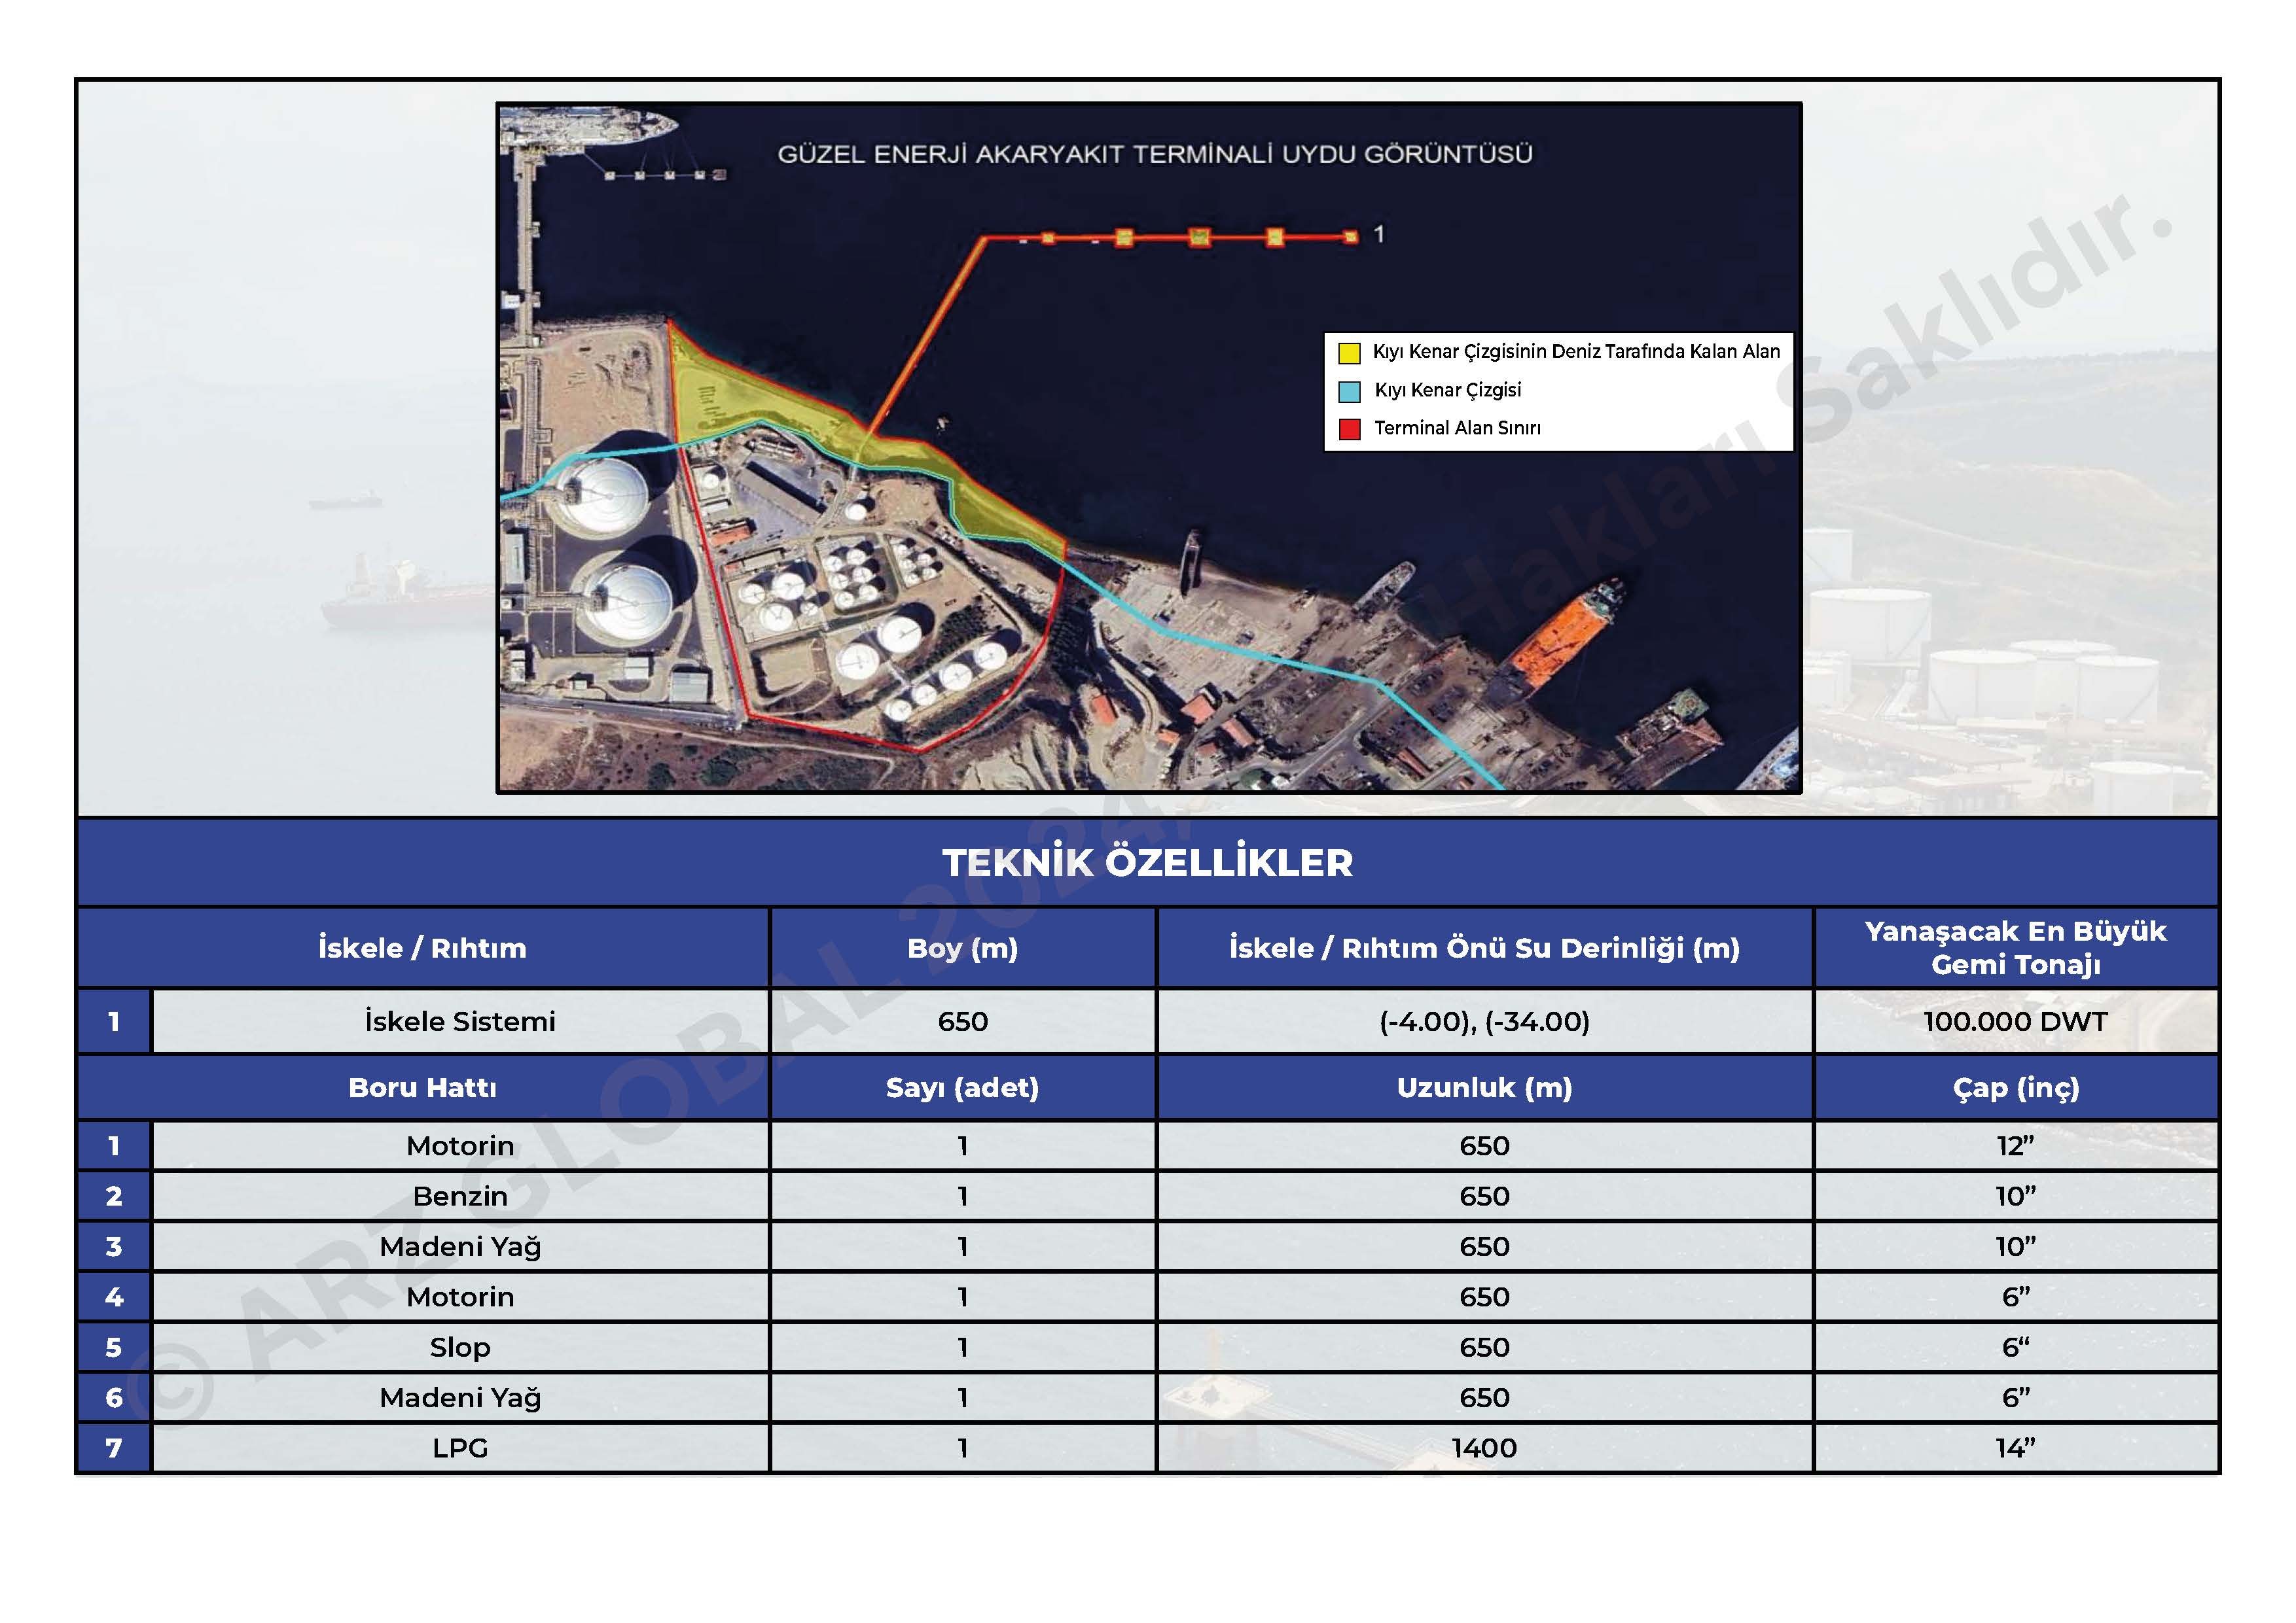Click row number 5 beside Slop
Viewport: 2296px width, 1623px height.
coord(114,1347)
